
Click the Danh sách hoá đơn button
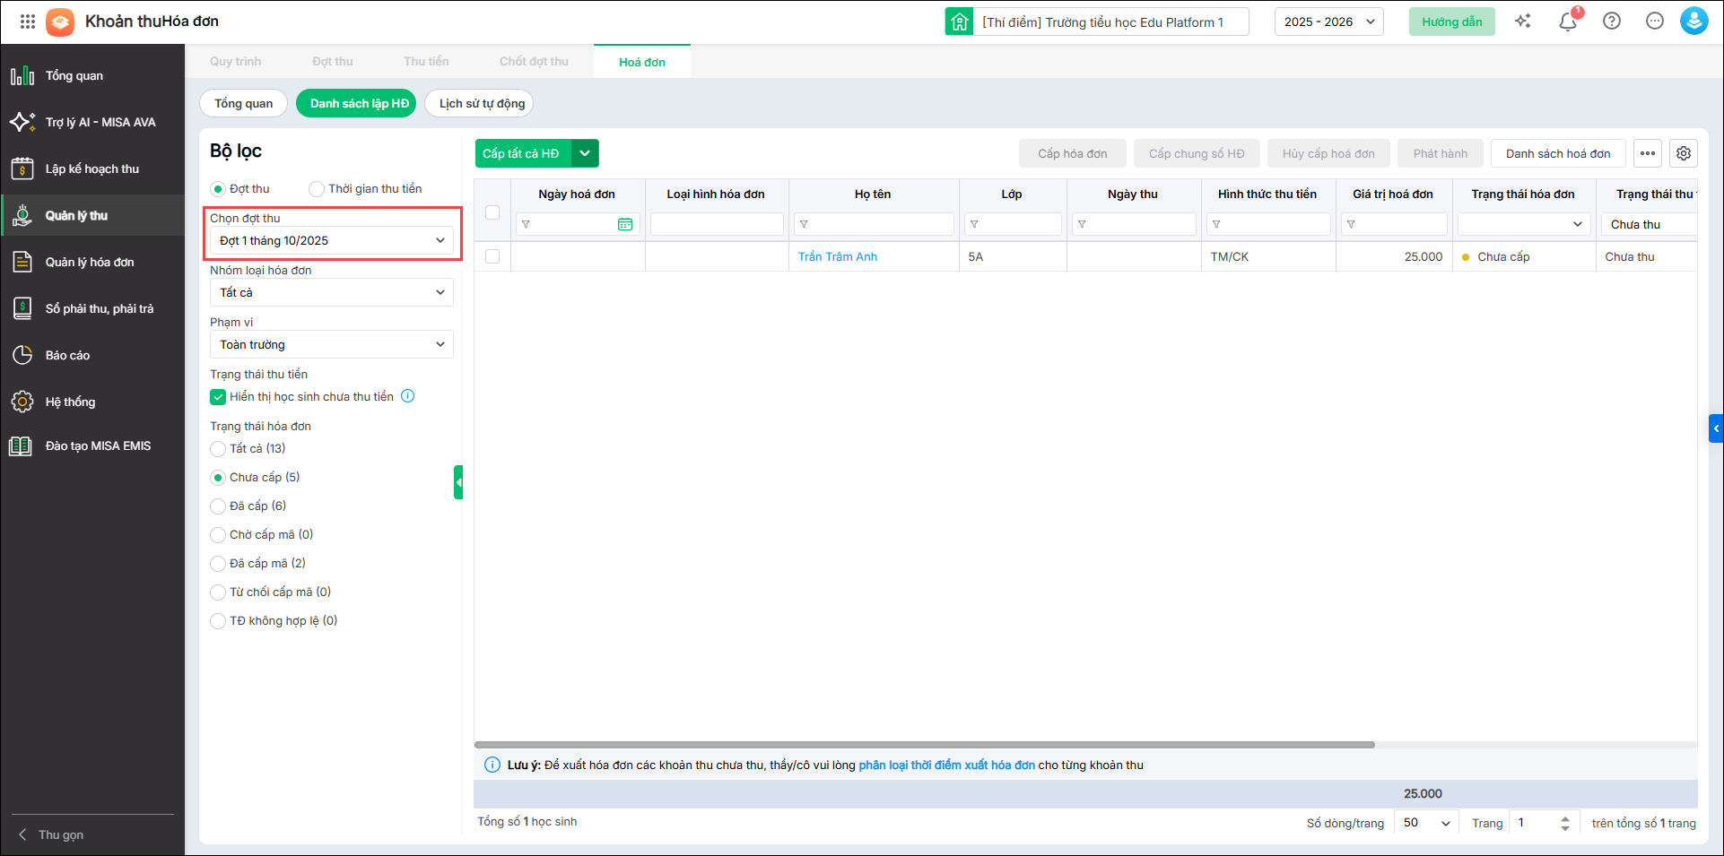tap(1557, 153)
